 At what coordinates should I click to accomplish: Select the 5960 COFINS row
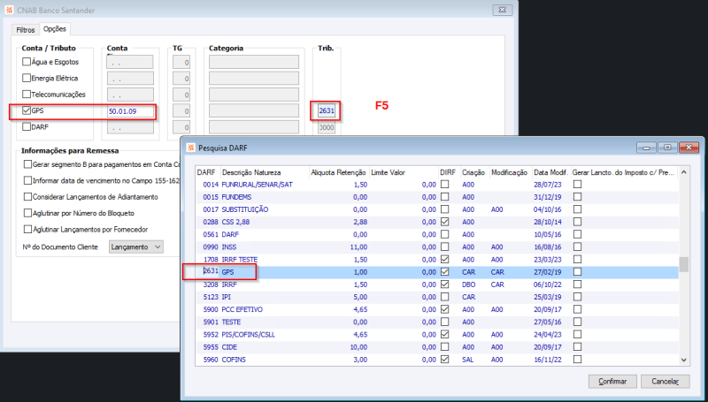coord(436,360)
